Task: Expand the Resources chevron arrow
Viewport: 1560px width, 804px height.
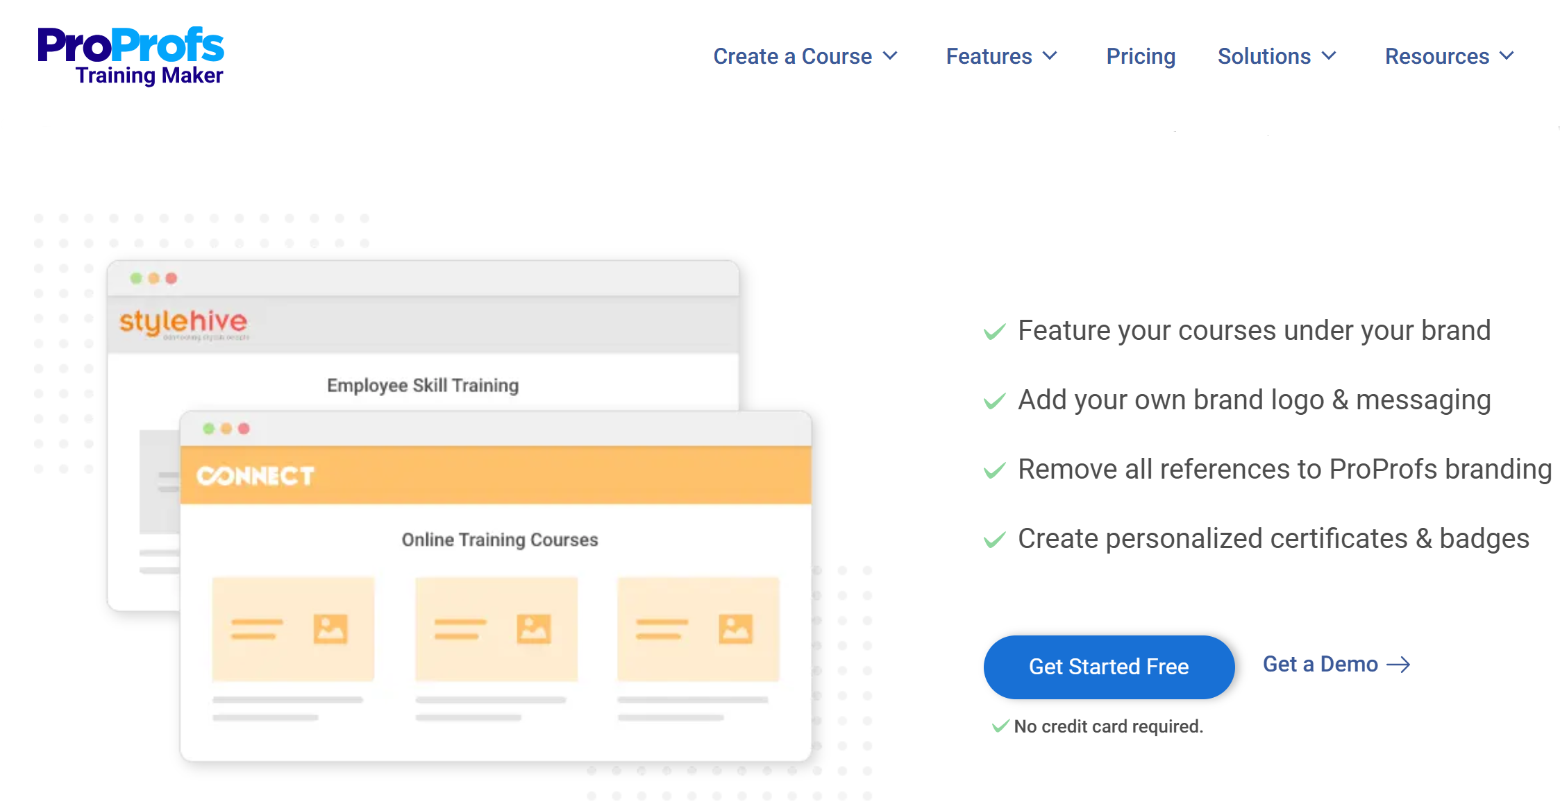Action: point(1507,55)
